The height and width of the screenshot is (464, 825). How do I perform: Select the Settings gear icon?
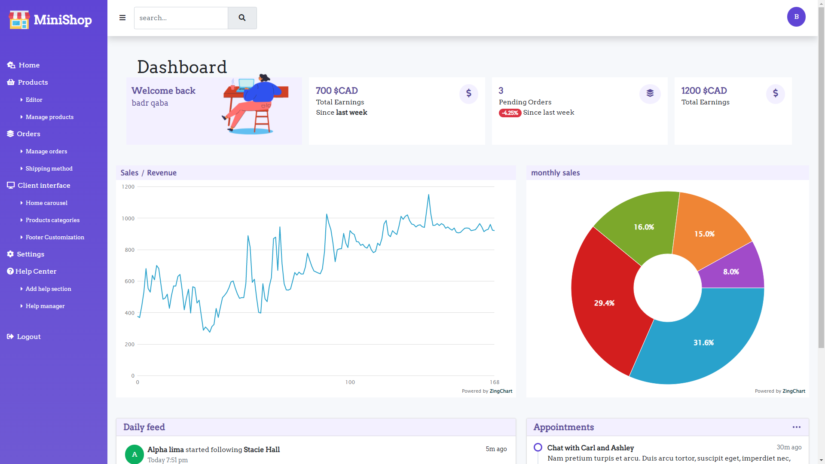(x=10, y=254)
